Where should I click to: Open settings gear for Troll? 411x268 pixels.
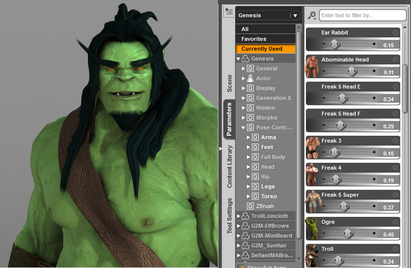point(395,249)
